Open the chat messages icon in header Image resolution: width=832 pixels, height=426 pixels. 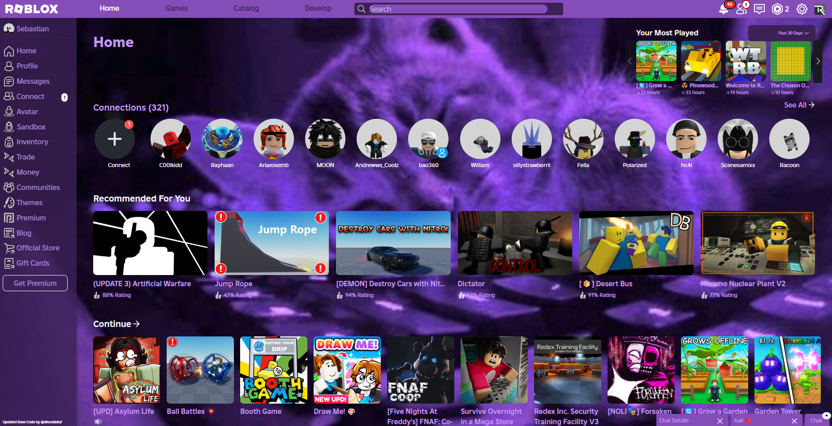tap(759, 9)
